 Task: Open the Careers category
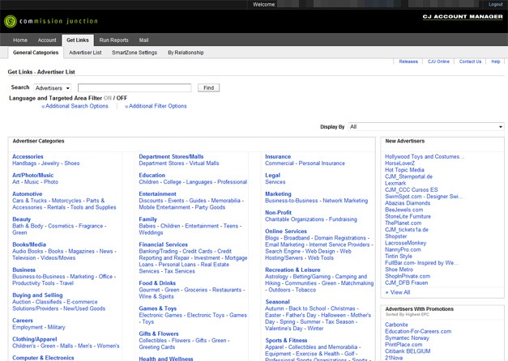coord(23,321)
